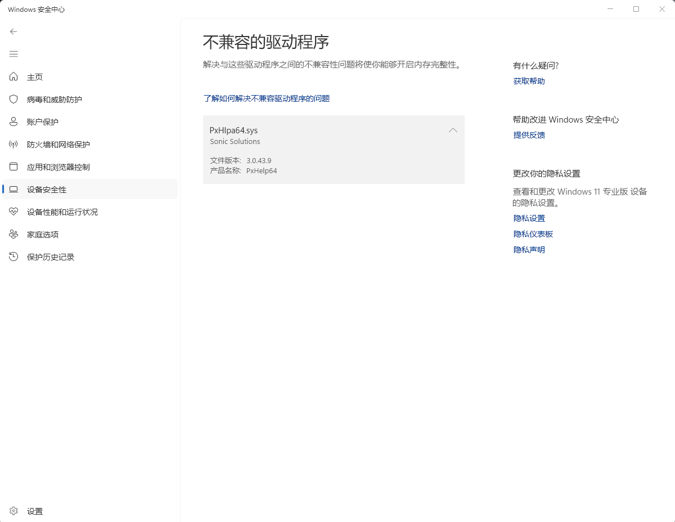Open 保护历史记录 page

(90, 257)
